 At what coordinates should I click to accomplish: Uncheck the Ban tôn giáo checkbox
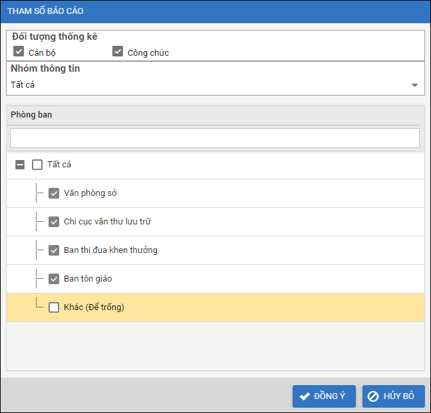(x=54, y=279)
